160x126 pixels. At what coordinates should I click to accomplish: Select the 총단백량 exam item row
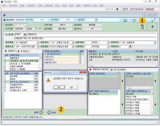coord(21,76)
